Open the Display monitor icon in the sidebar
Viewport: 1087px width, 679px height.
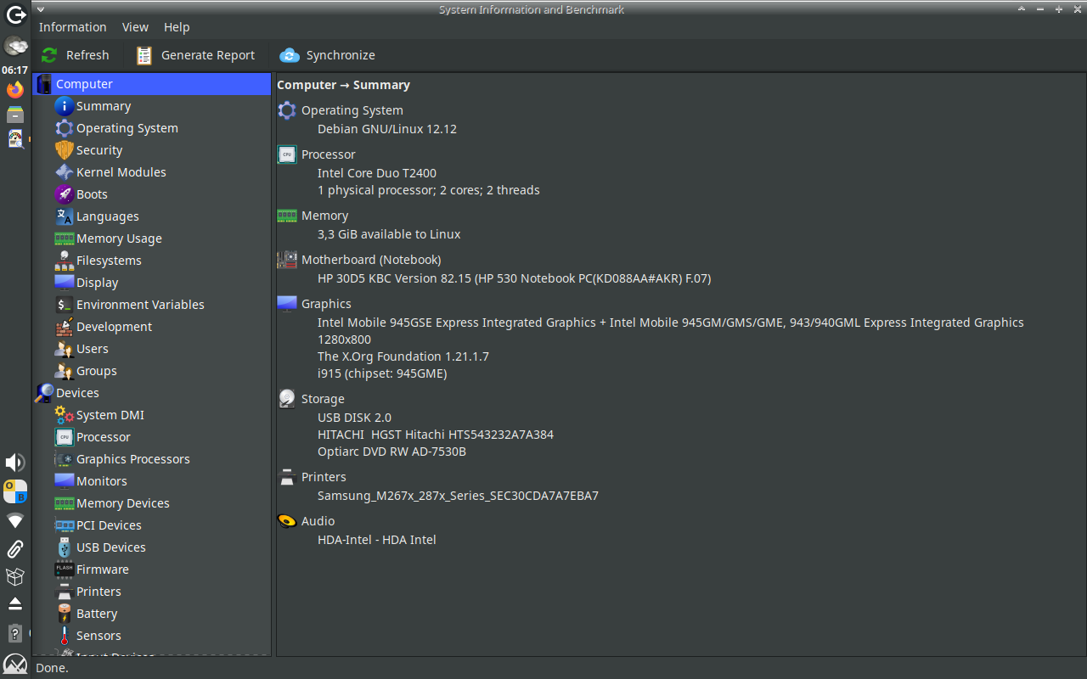pyautogui.click(x=65, y=283)
